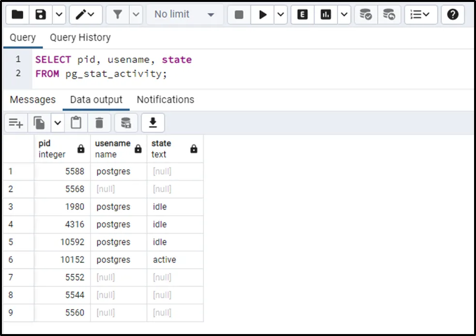Switch to the Notifications tab
Image resolution: width=476 pixels, height=336 pixels.
click(x=165, y=99)
